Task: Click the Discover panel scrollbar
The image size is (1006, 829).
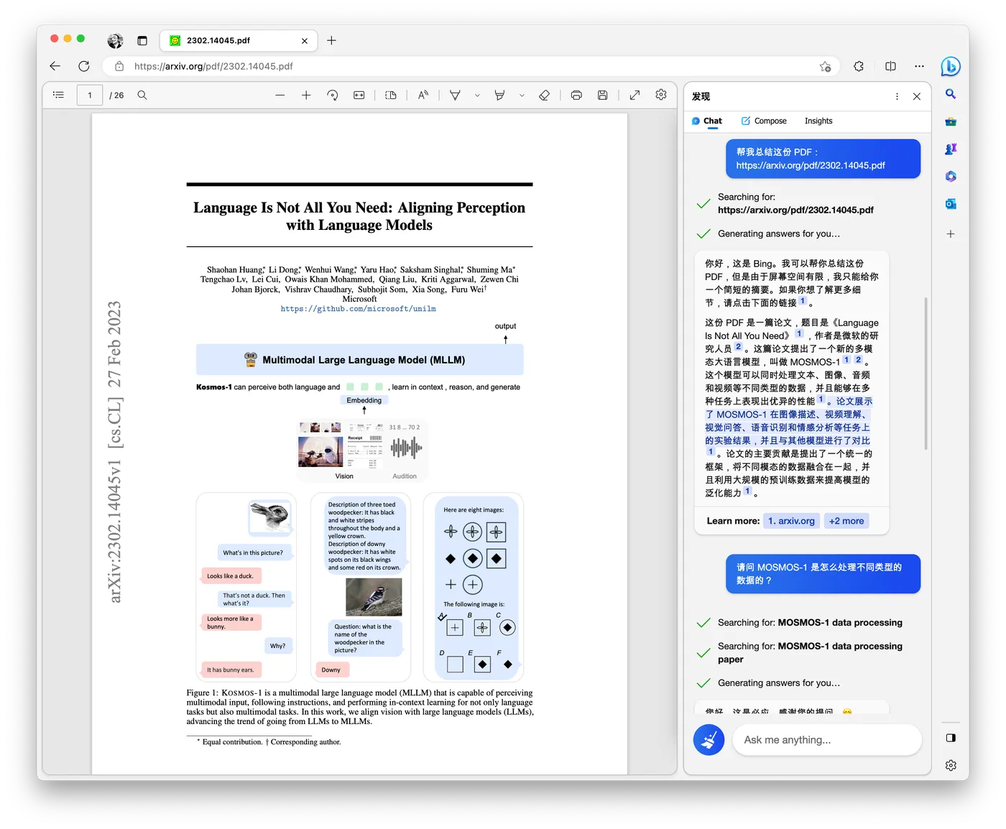Action: 926,374
